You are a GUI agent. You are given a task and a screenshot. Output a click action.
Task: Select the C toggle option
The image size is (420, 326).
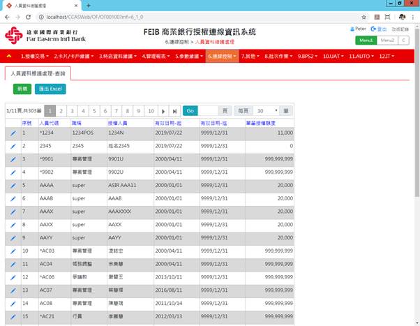pyautogui.click(x=404, y=40)
